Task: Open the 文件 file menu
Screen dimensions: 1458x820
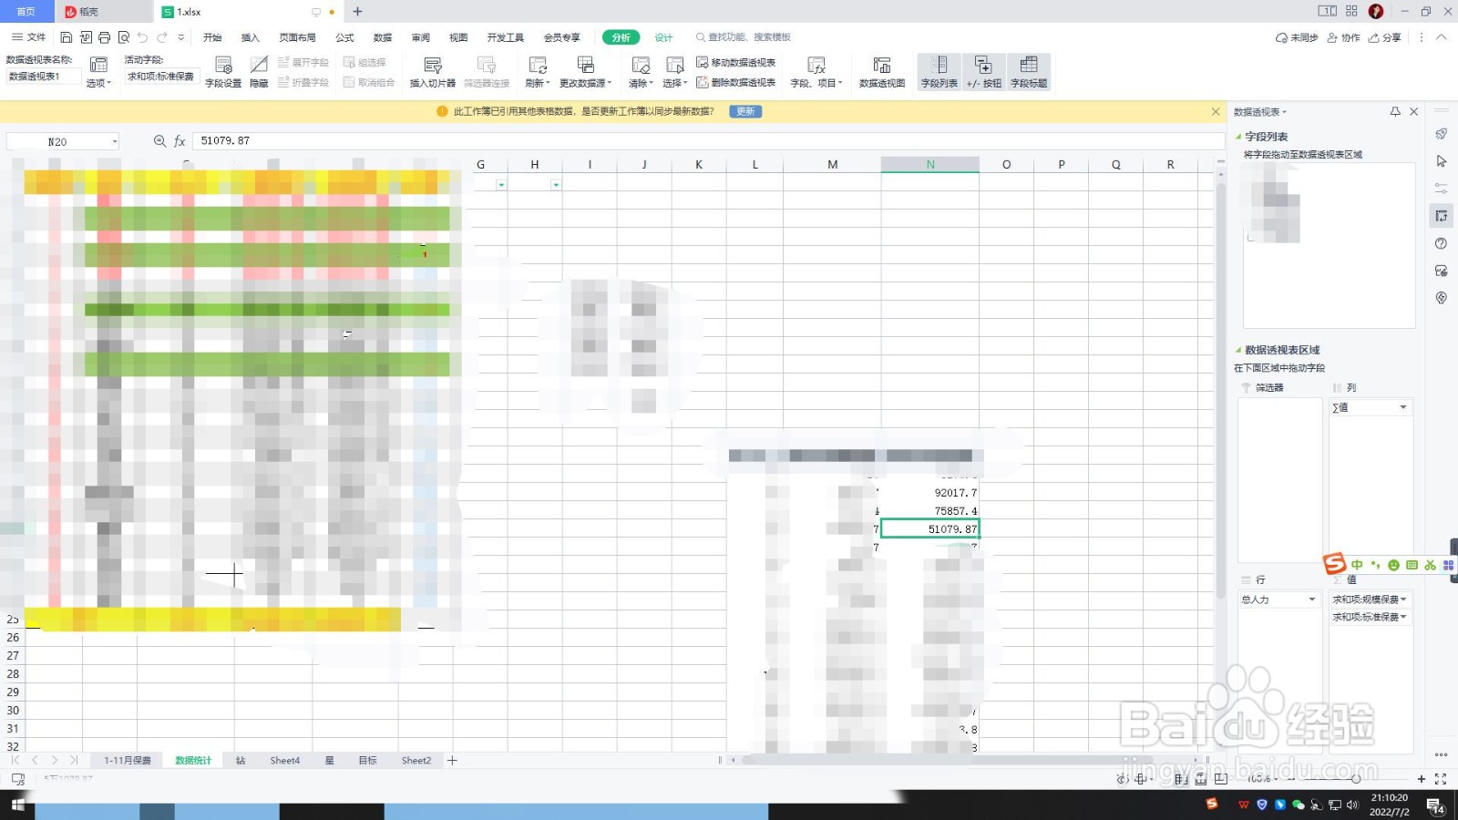Action: click(x=28, y=37)
